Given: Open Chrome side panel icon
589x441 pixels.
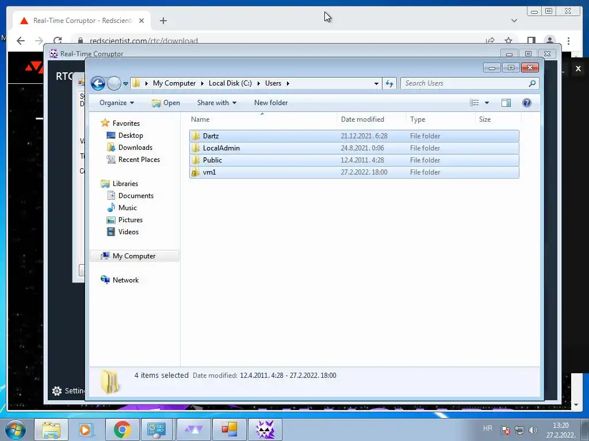Looking at the screenshot, I should pos(531,41).
